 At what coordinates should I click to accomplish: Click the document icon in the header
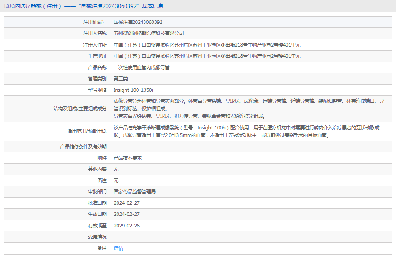point(7,6)
